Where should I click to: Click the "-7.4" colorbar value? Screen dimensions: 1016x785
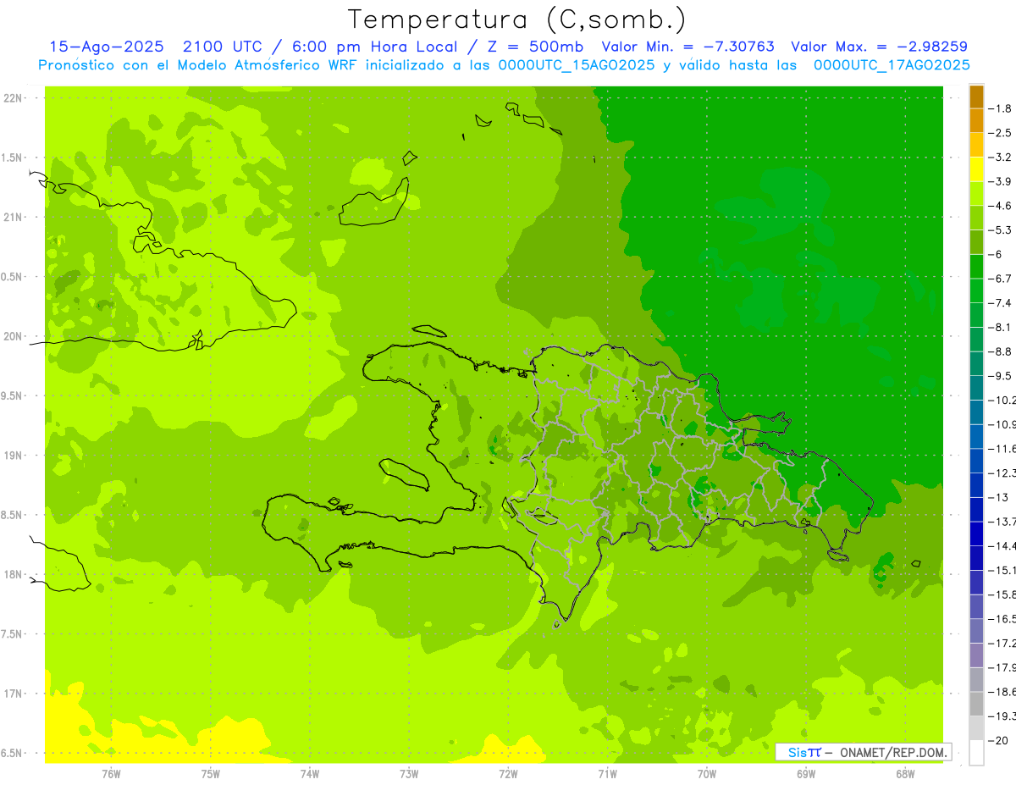(x=1000, y=302)
